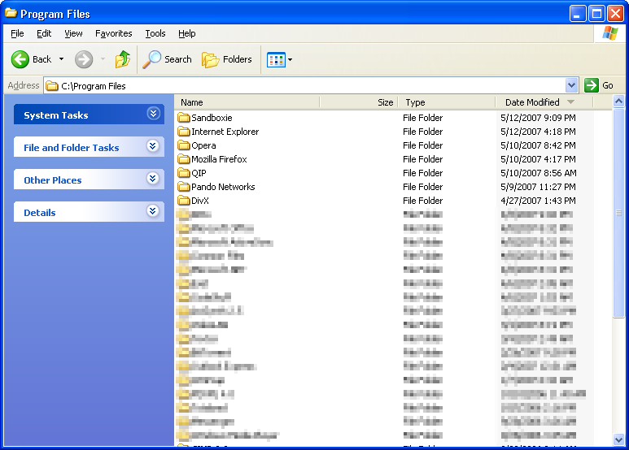Open the Help menu

pyautogui.click(x=186, y=33)
